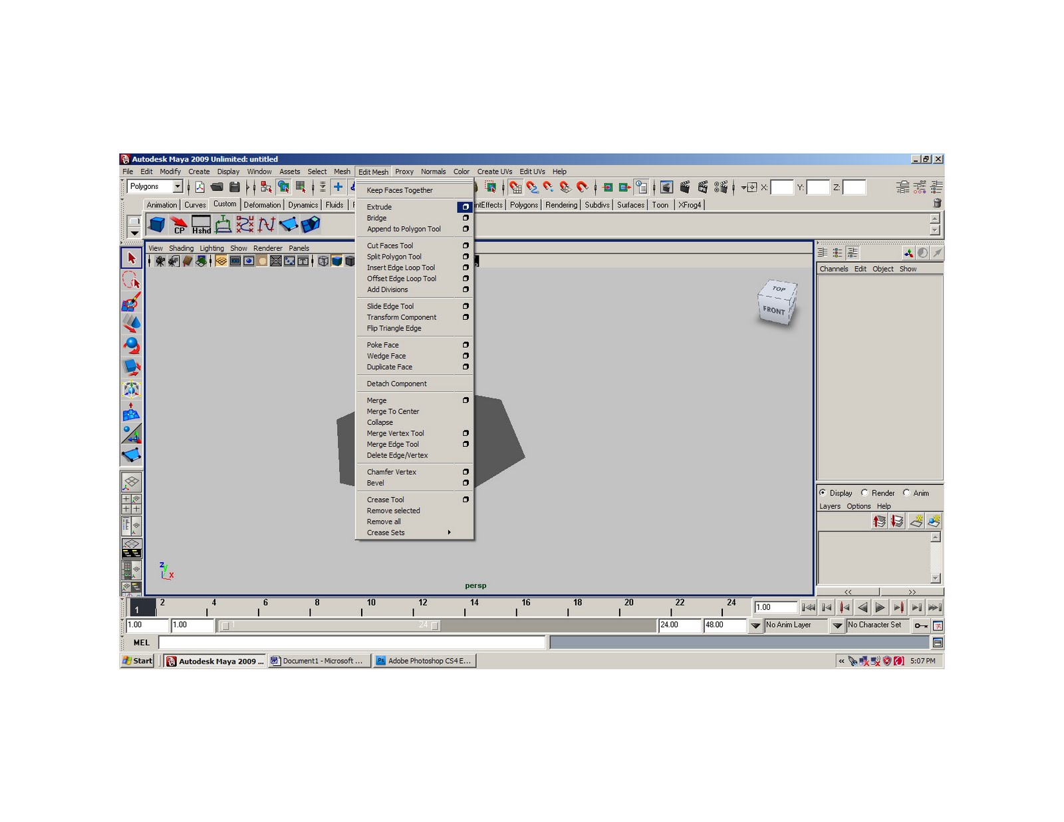The width and height of the screenshot is (1064, 822).
Task: Select the Render radio button
Action: [864, 493]
